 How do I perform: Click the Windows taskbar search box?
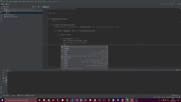pyautogui.click(x=21, y=100)
